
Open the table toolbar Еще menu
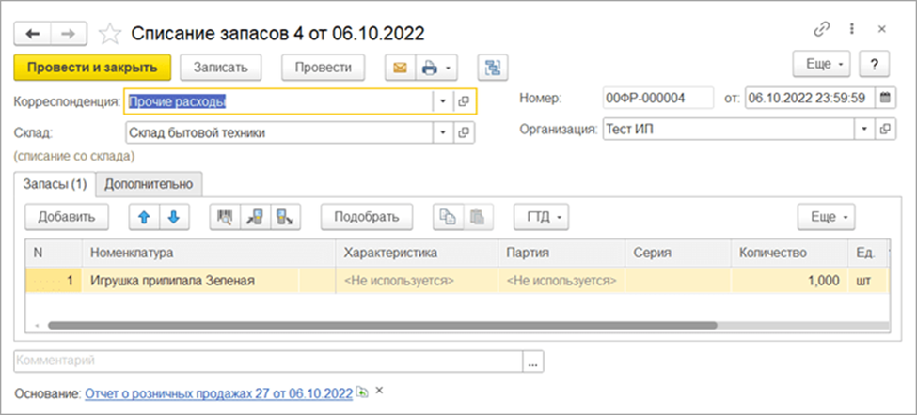826,217
